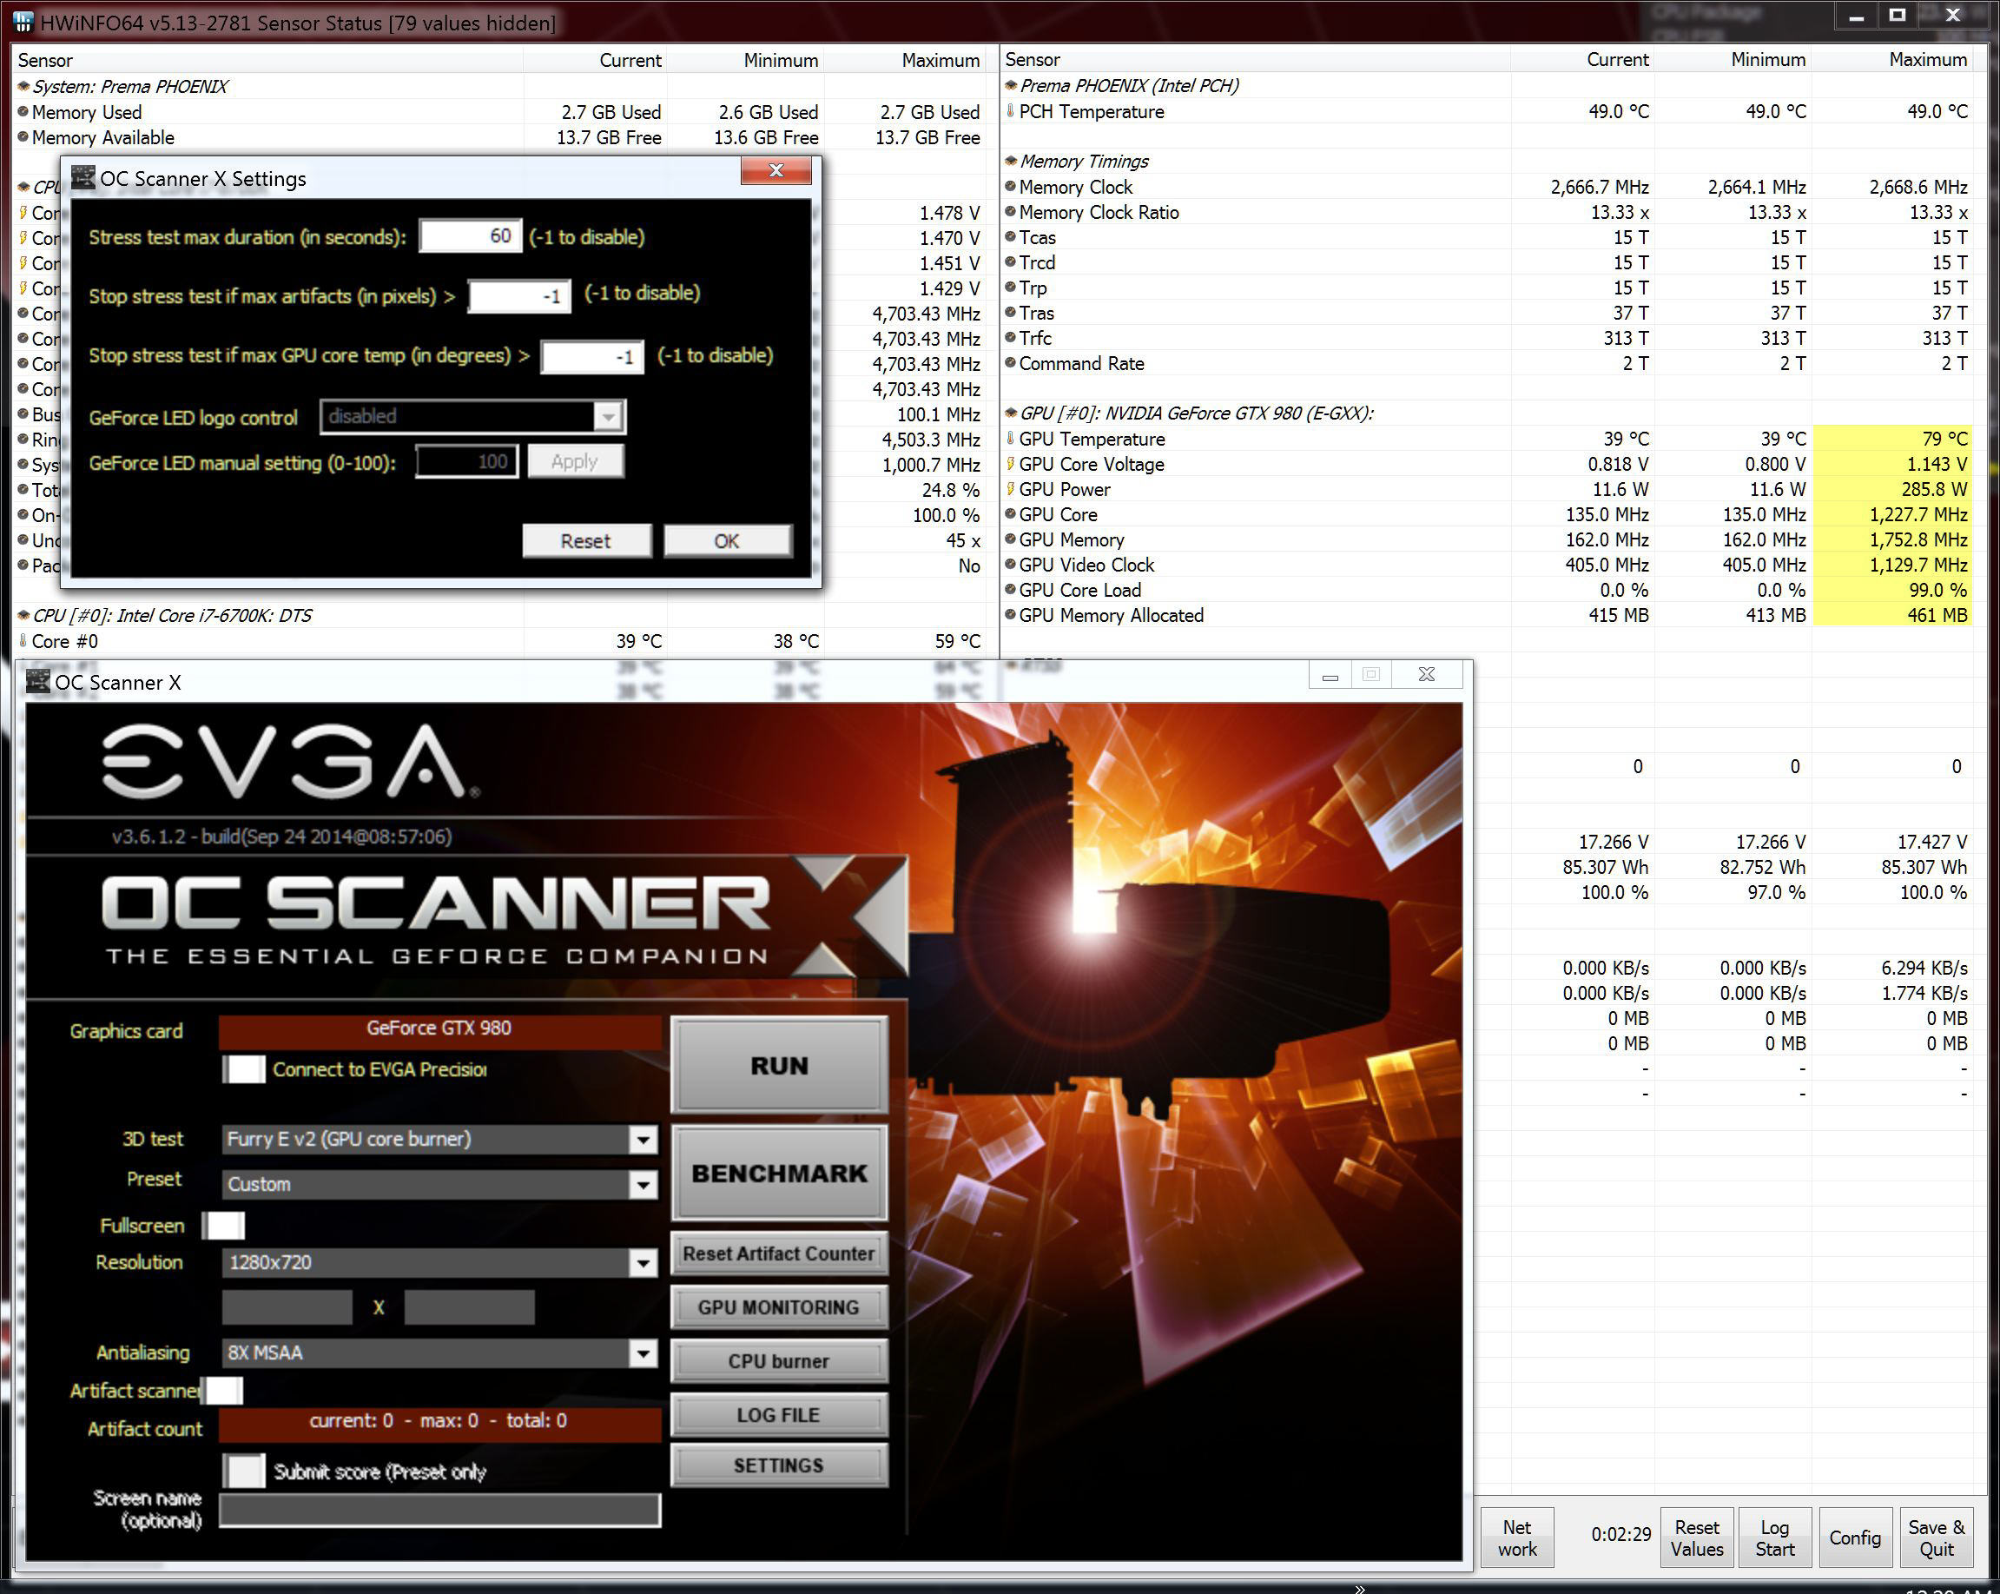Expand Antialiasing dropdown 8X MSAA
This screenshot has height=1594, width=2000.
tap(643, 1353)
